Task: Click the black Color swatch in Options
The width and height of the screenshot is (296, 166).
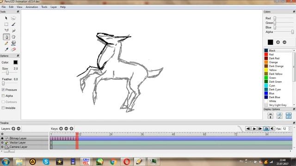Action: point(15,62)
